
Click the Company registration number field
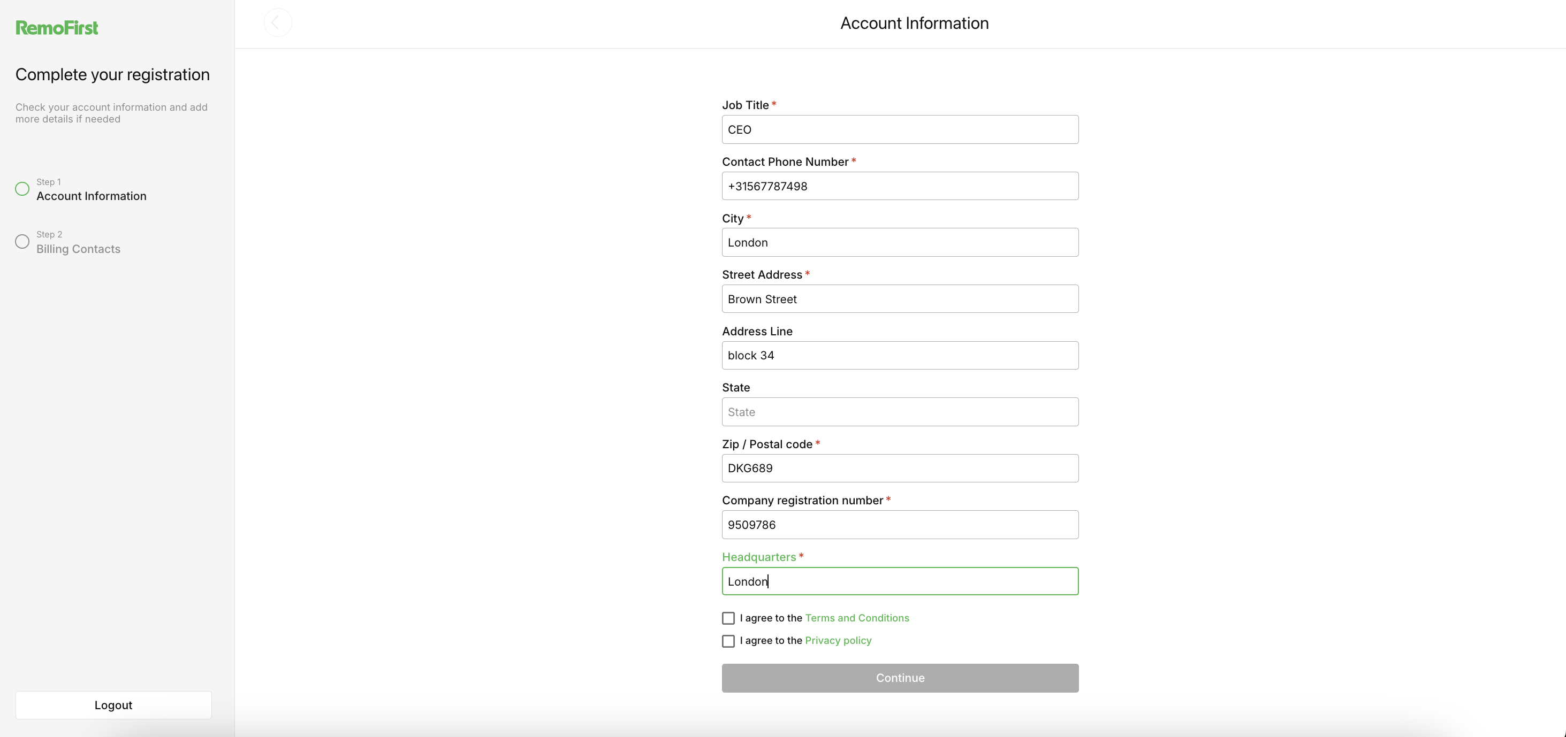900,525
